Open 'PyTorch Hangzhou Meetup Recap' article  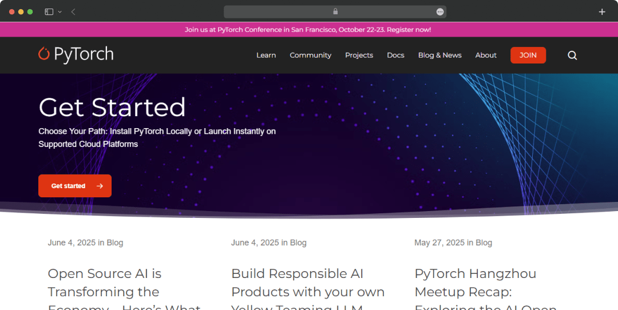click(x=486, y=291)
